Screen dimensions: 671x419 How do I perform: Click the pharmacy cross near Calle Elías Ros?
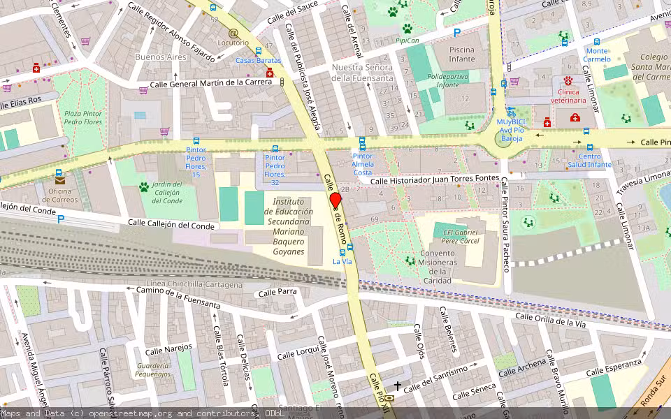click(x=36, y=69)
